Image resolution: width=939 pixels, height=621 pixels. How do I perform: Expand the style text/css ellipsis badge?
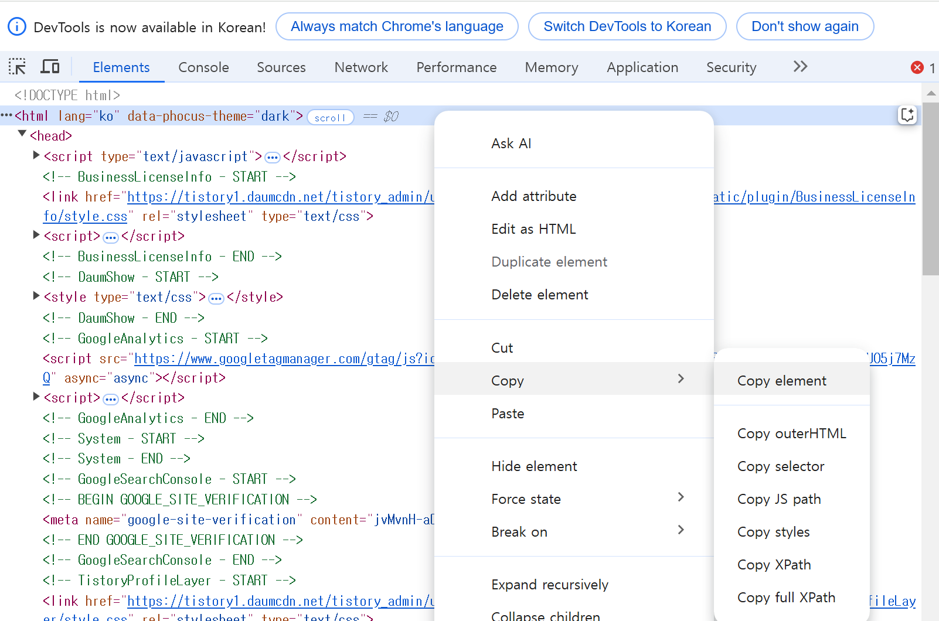click(x=216, y=298)
